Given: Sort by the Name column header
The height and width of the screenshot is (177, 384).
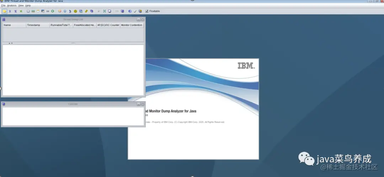Looking at the screenshot, I should pyautogui.click(x=15, y=25).
